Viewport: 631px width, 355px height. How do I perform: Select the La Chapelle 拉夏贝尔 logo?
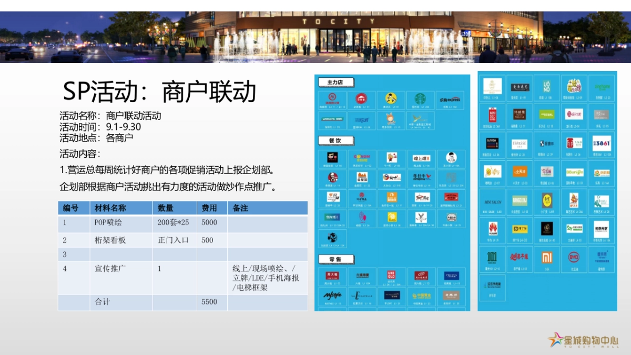pos(362,295)
